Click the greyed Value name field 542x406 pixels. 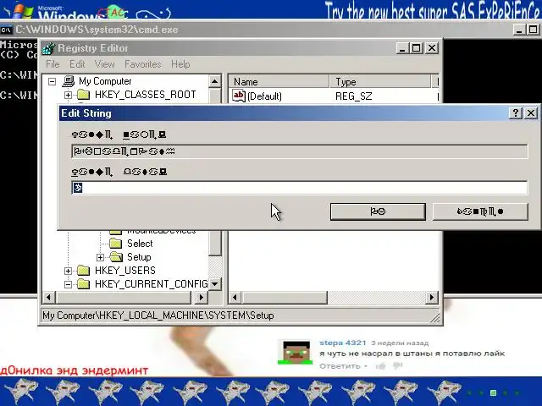point(299,151)
